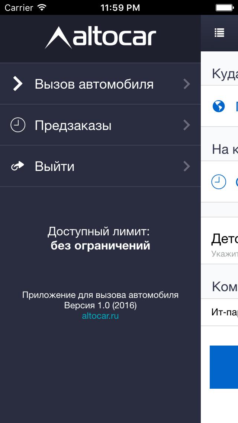Open the altocar.ru link
The image size is (238, 423).
pos(100,316)
